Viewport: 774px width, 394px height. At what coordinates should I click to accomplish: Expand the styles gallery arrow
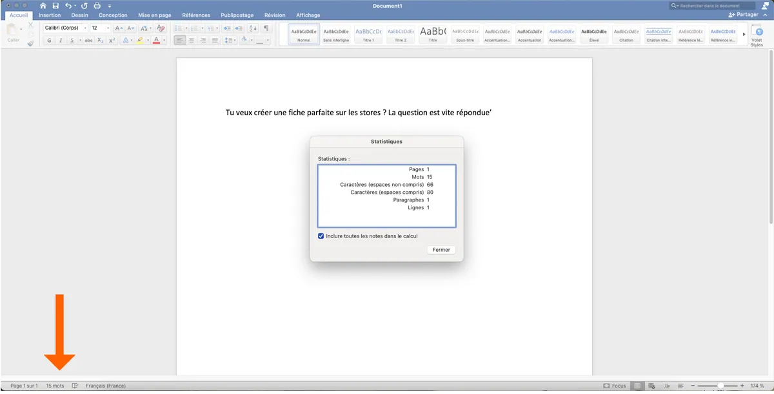744,34
